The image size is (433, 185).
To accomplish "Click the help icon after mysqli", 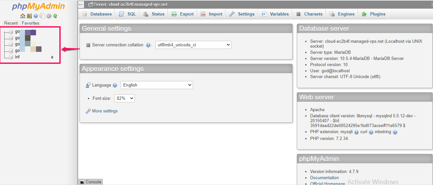I will pyautogui.click(x=356, y=132).
